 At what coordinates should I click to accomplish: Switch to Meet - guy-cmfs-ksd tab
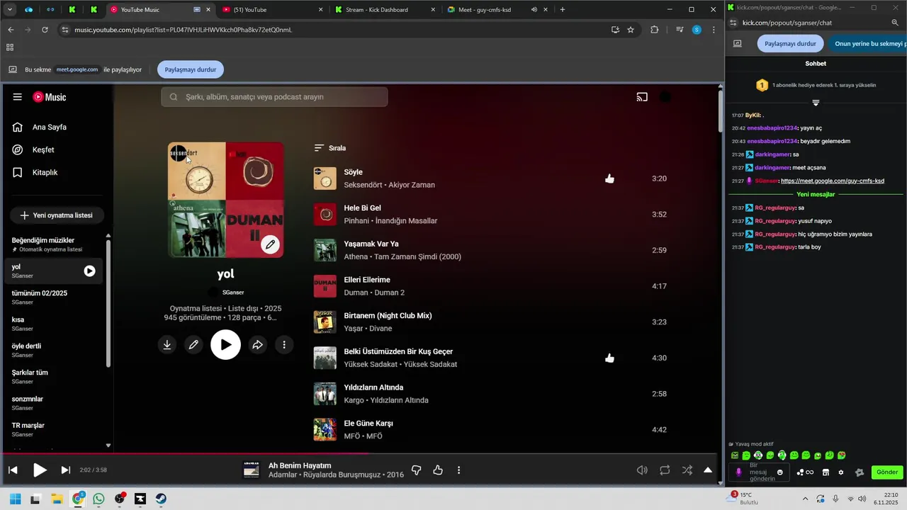[x=496, y=10]
